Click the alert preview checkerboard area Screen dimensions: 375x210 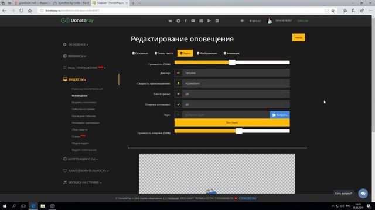click(x=217, y=174)
